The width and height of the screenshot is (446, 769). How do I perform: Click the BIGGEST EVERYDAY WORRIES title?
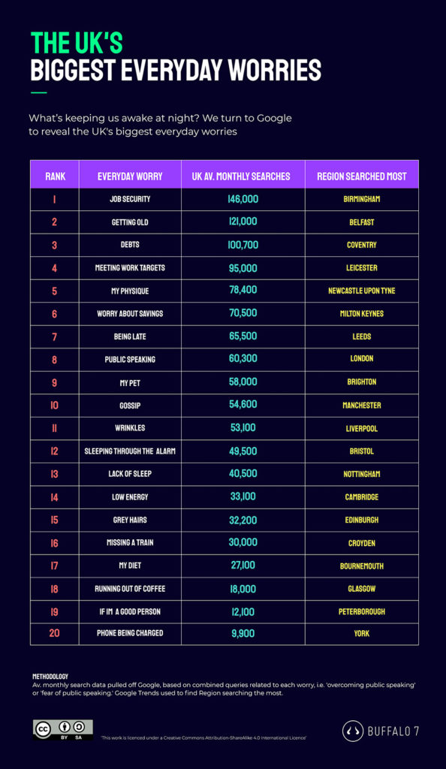click(x=176, y=70)
